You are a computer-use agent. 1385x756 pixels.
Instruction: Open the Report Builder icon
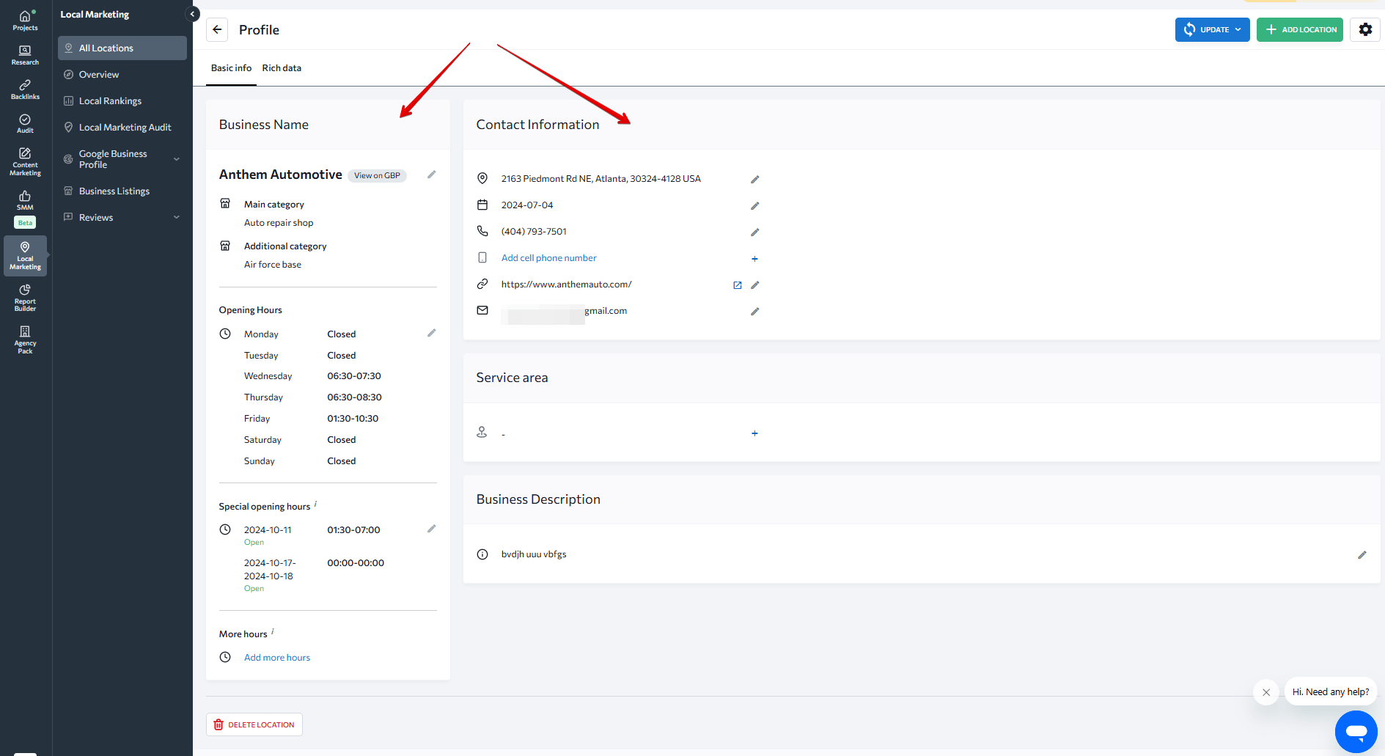tap(25, 297)
